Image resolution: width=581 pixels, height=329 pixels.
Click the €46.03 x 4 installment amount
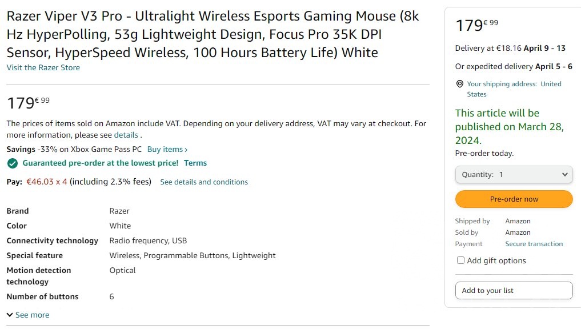47,182
